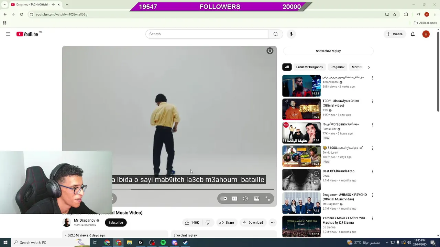Screen dimensions: 440x247
Task: Like the video with 148K likes
Action: coord(192,223)
